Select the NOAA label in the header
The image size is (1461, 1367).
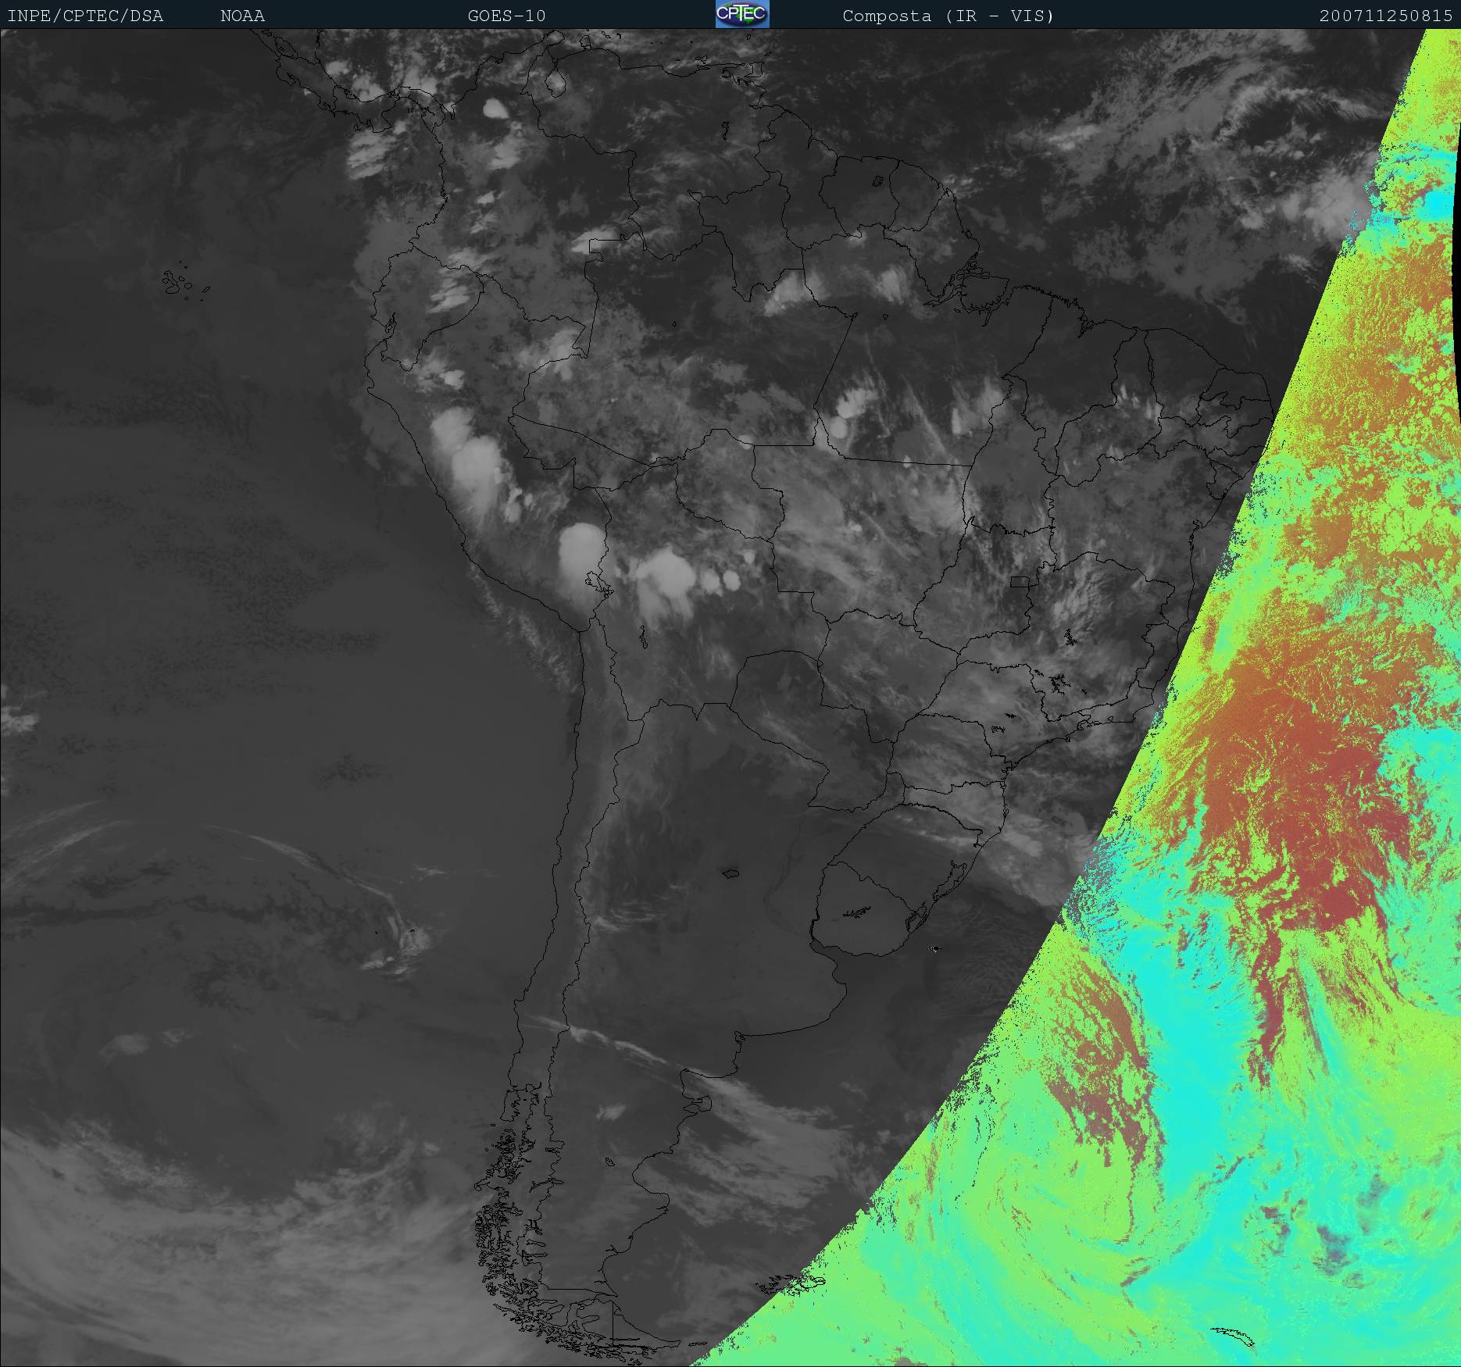[x=242, y=16]
